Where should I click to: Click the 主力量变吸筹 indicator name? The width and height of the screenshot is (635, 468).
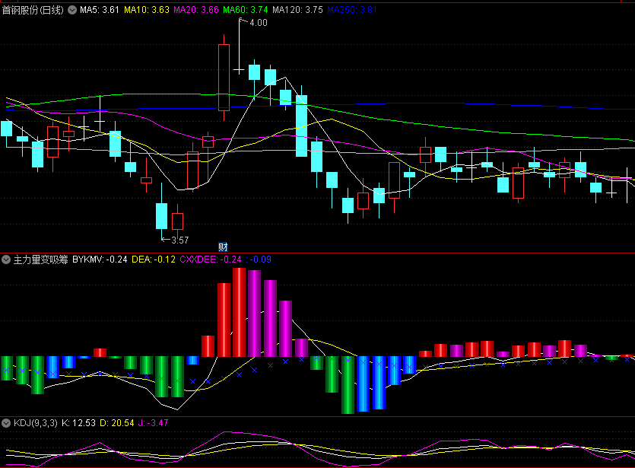[x=41, y=259]
